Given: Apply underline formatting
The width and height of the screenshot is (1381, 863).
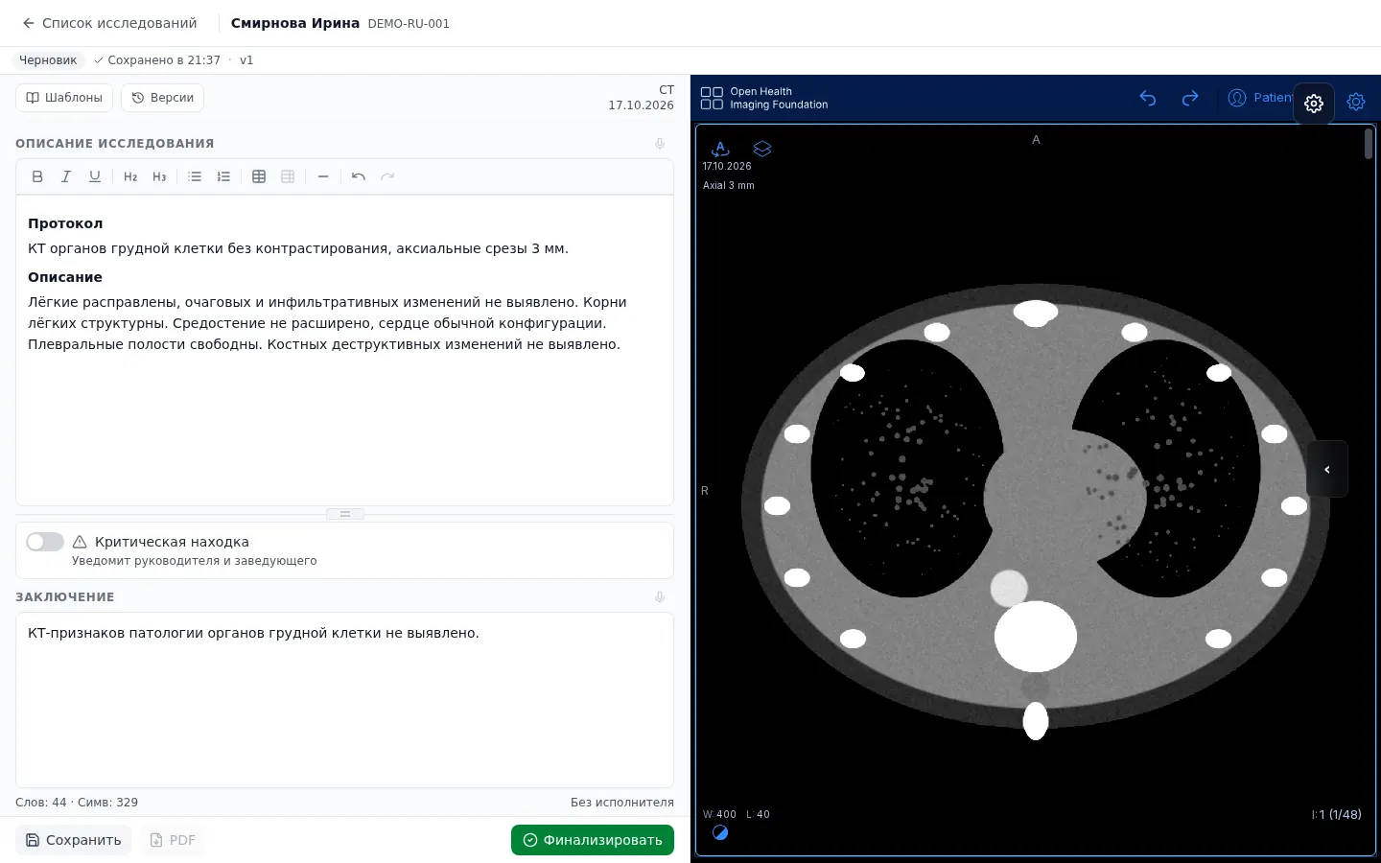Looking at the screenshot, I should tap(95, 176).
